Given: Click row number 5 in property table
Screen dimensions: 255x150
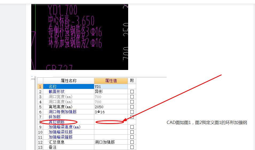Looking at the screenshot, I should [40, 107].
